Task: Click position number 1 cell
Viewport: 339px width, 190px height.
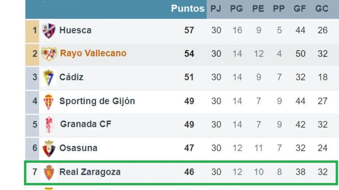Action: [34, 30]
